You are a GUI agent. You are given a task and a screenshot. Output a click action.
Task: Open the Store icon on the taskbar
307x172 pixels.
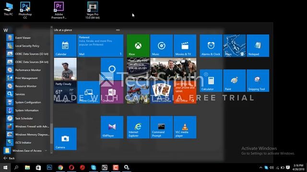pyautogui.click(x=38, y=168)
